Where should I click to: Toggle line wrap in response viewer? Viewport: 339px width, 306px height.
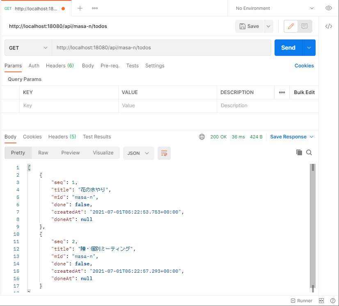pyautogui.click(x=164, y=153)
